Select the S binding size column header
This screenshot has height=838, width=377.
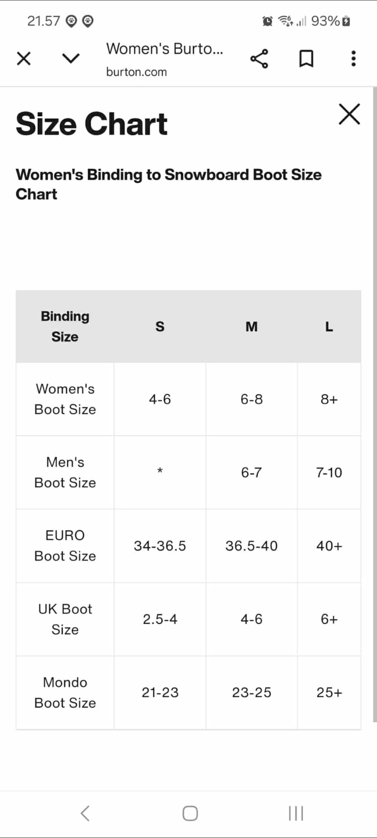(x=160, y=326)
